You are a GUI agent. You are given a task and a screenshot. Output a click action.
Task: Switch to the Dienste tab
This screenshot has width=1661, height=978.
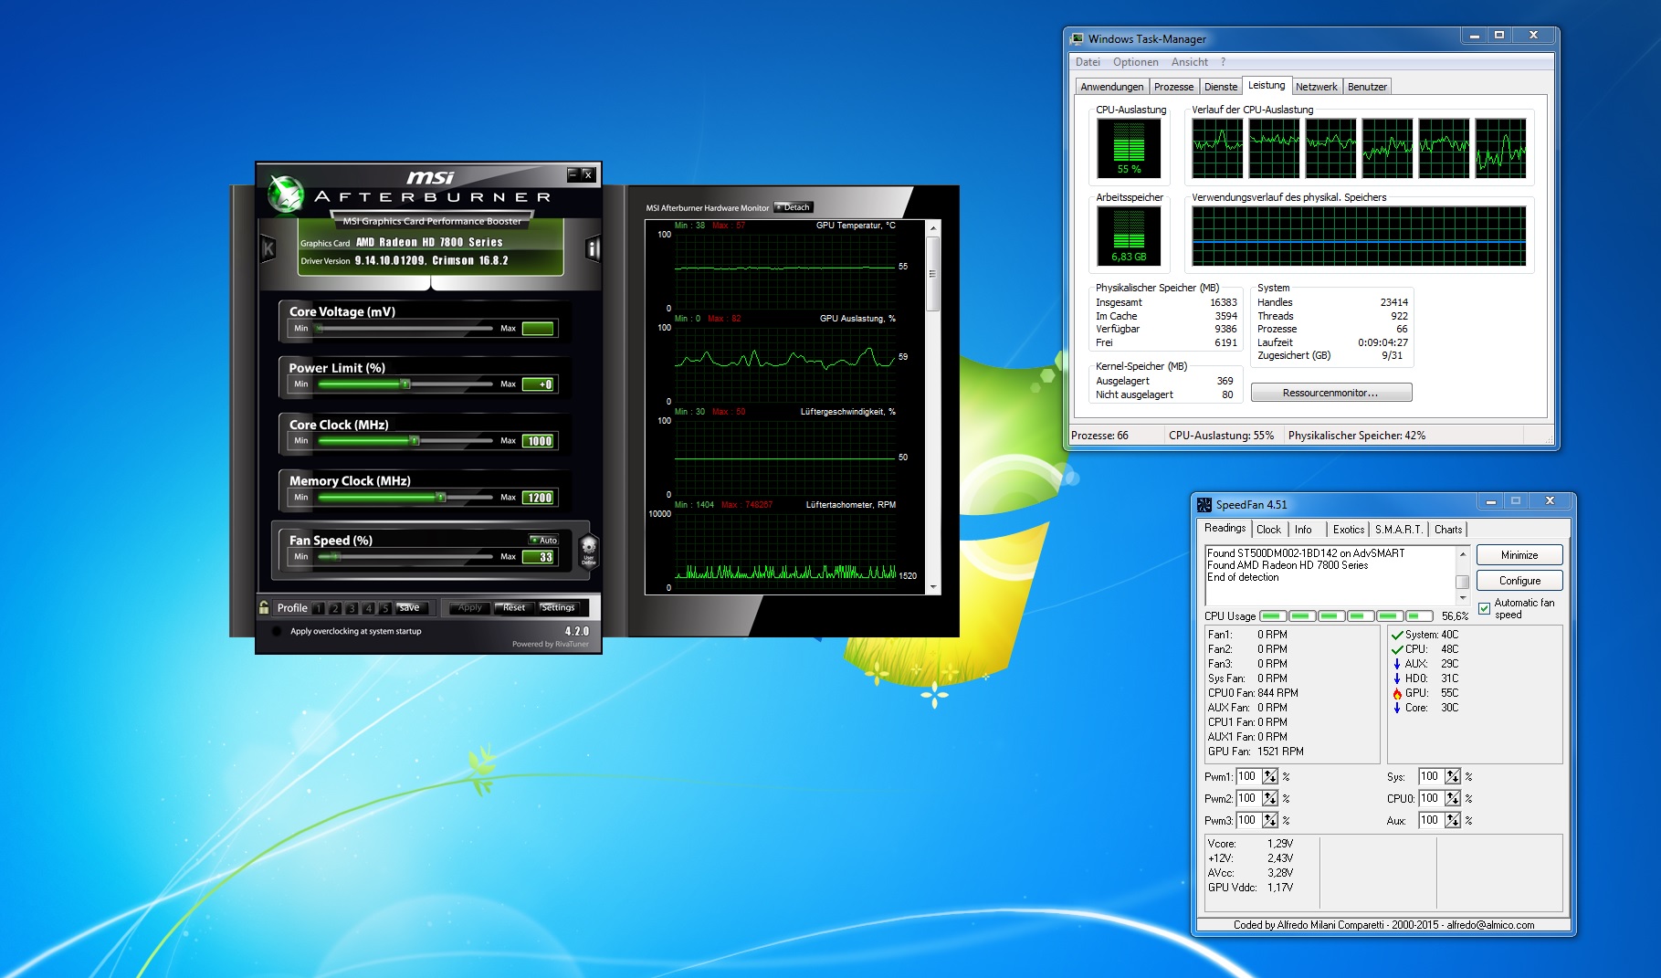point(1221,87)
